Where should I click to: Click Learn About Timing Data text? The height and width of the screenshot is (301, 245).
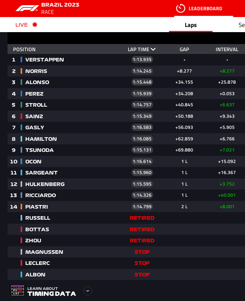52,291
